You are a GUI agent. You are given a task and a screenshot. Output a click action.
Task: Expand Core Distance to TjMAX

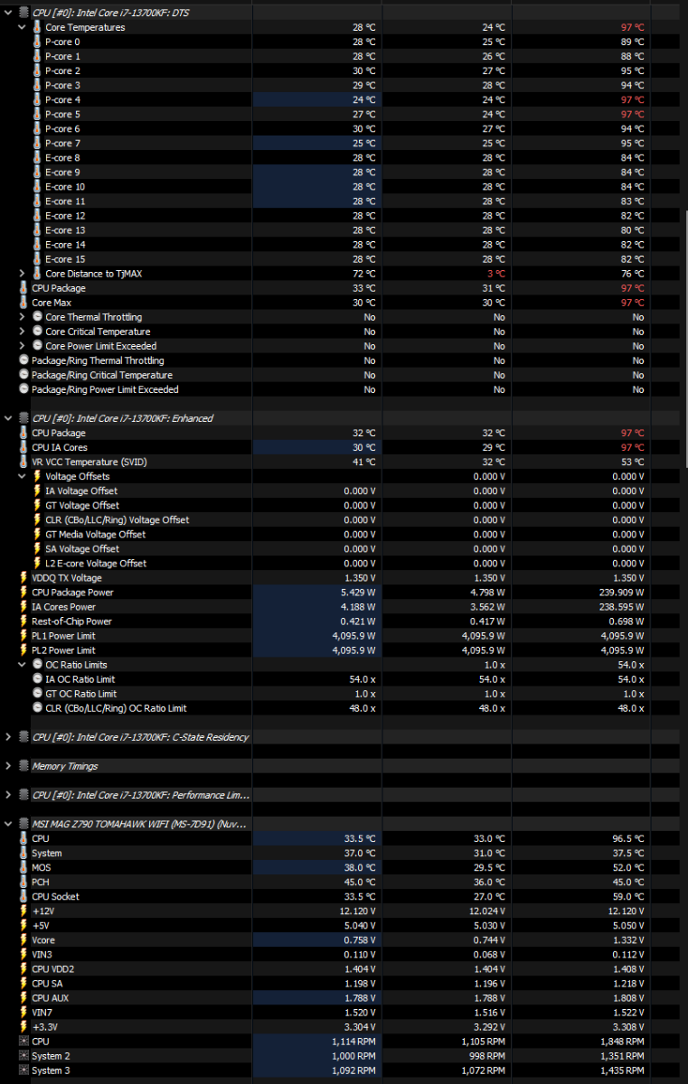coord(22,274)
